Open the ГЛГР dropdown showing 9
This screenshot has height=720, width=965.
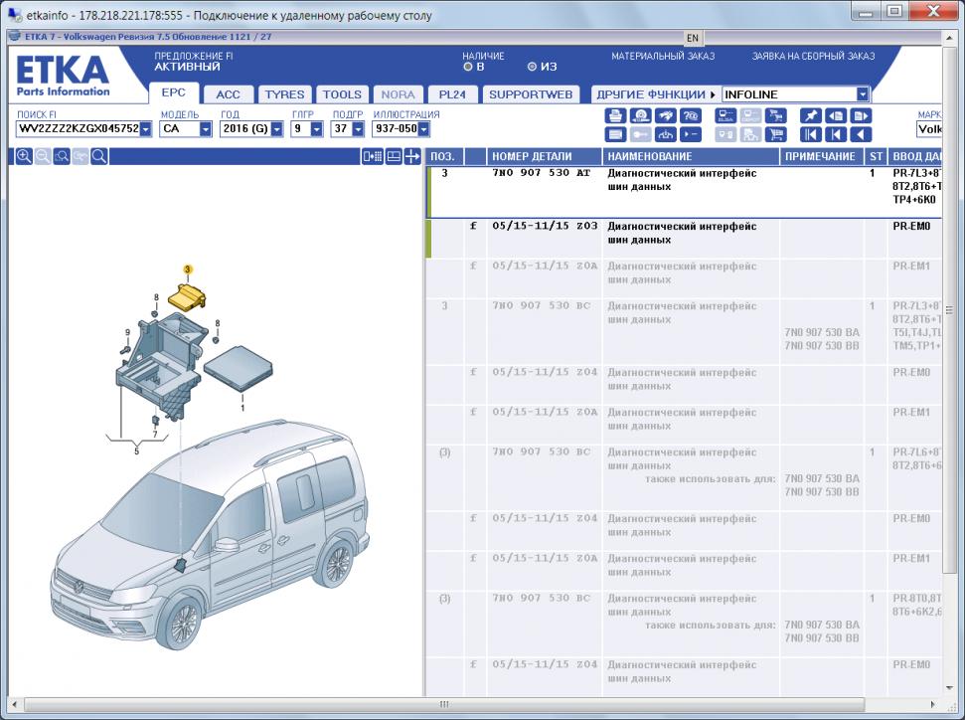pyautogui.click(x=316, y=128)
